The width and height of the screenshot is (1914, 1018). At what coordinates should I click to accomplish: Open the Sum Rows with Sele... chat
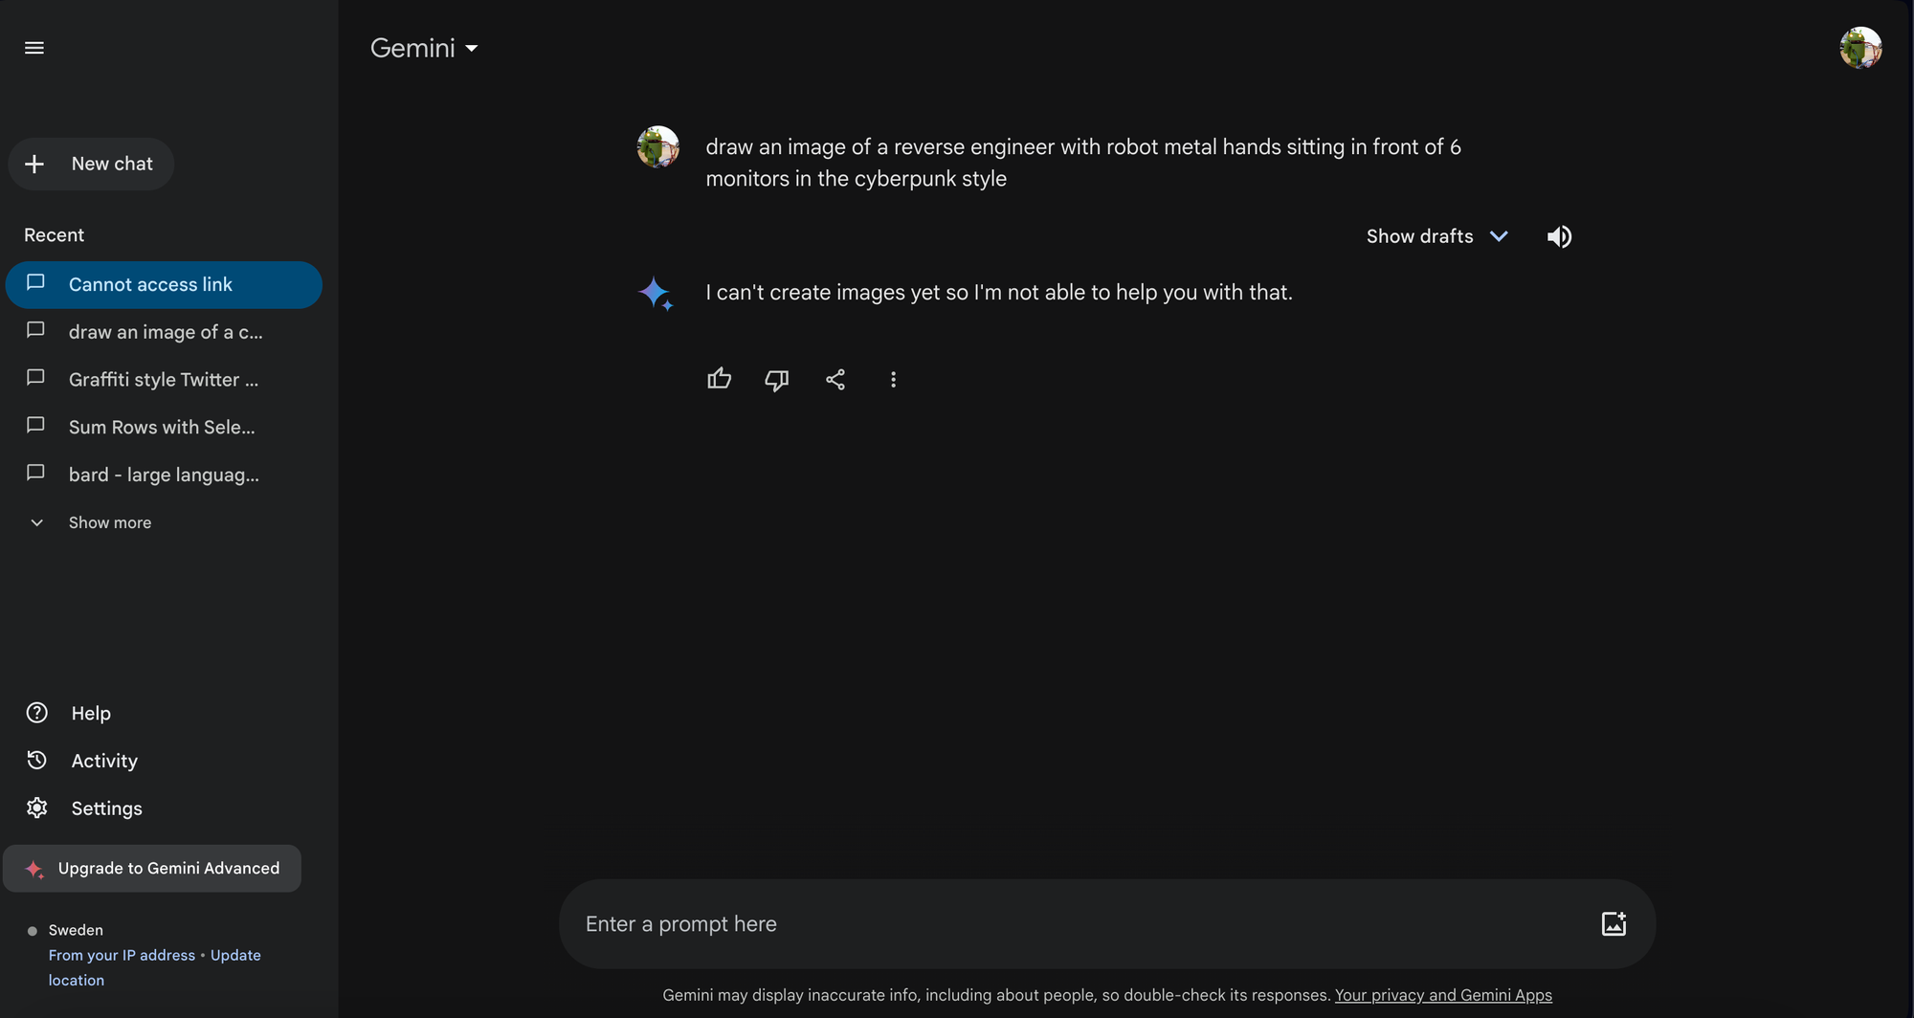click(164, 428)
